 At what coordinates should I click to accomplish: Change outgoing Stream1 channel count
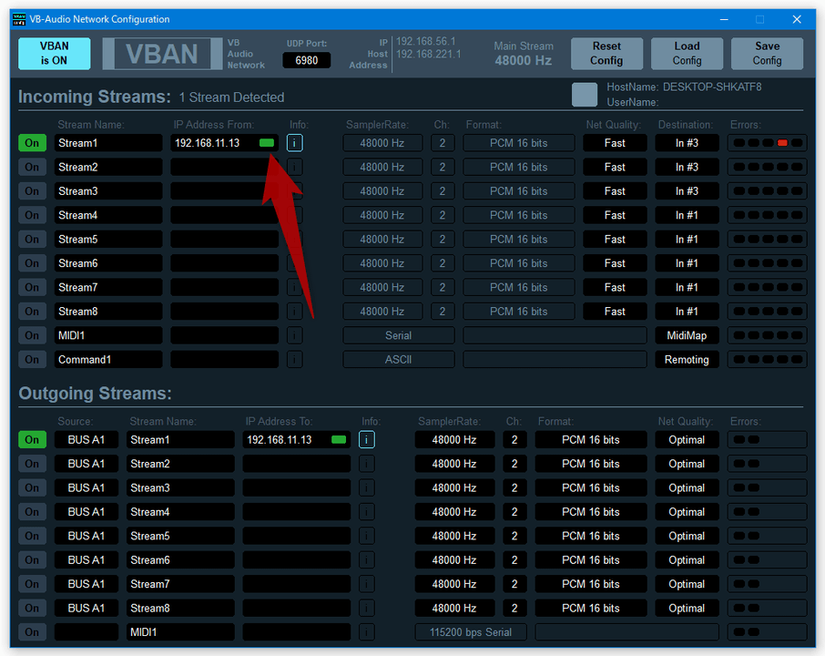pos(514,439)
